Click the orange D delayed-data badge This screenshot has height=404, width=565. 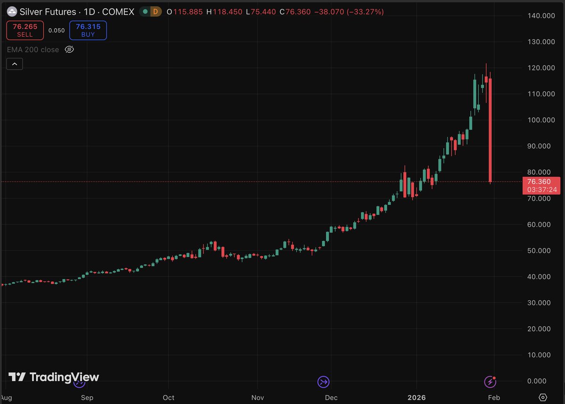(x=156, y=11)
